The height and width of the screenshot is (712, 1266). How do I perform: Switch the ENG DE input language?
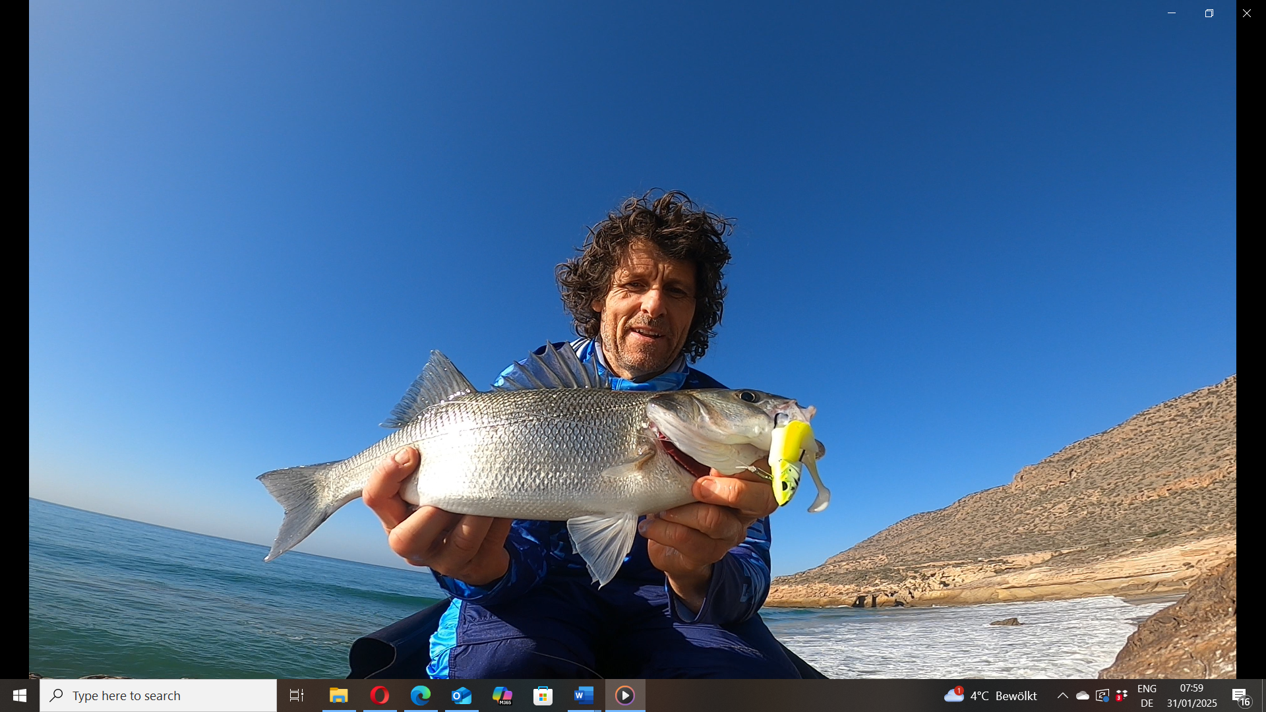(x=1147, y=696)
